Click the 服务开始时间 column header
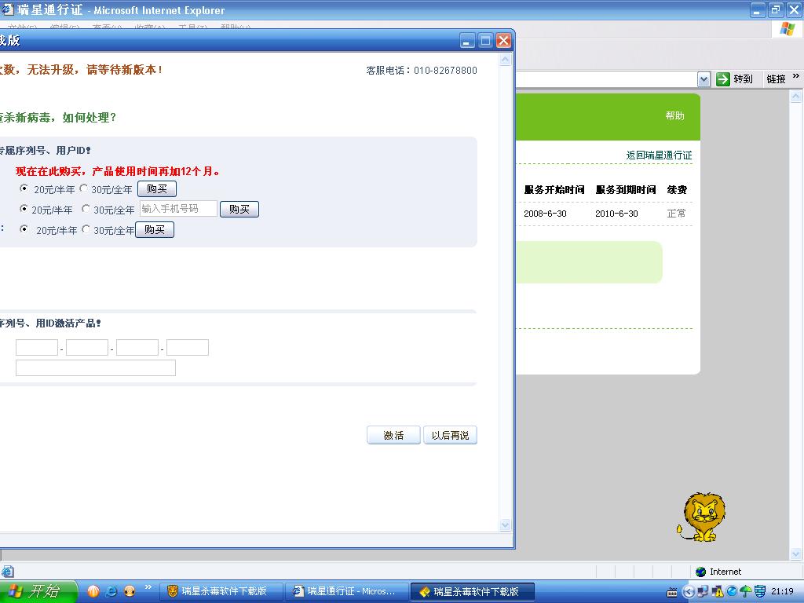Viewport: 804px width, 603px height. [x=554, y=190]
